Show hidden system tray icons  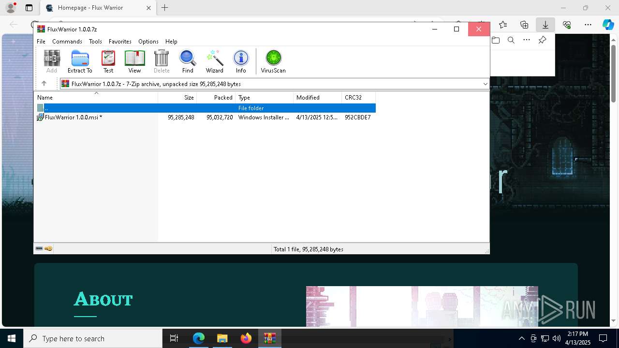tap(521, 338)
